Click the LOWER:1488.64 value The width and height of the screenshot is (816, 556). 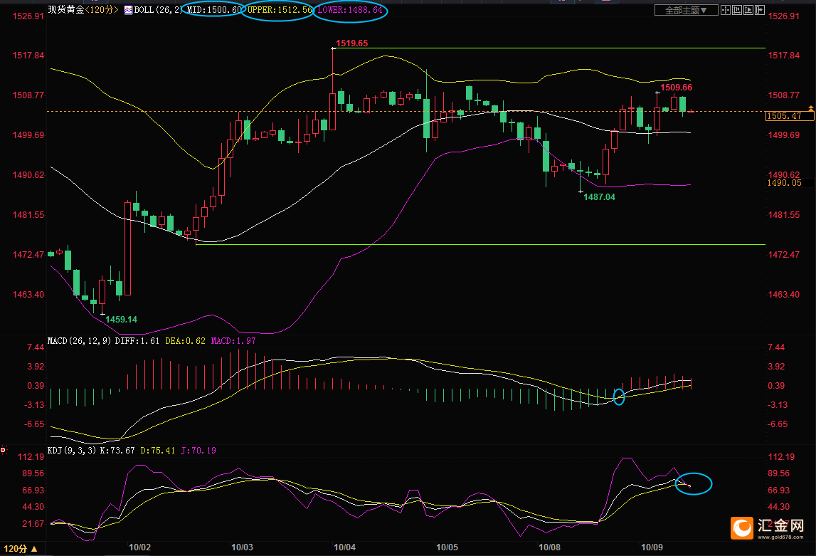click(x=350, y=10)
